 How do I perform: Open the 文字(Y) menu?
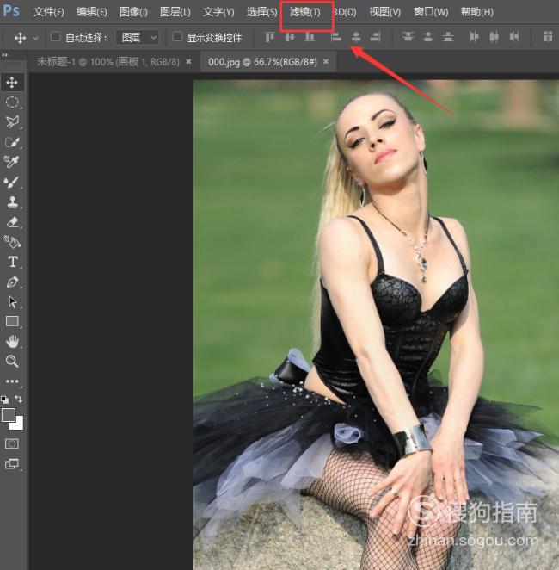[218, 12]
